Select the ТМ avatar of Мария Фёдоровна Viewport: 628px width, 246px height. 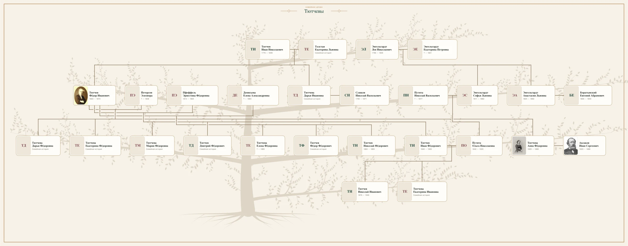tap(138, 146)
